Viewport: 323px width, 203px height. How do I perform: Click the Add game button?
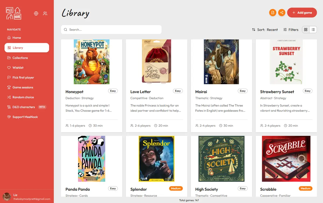[x=302, y=13]
